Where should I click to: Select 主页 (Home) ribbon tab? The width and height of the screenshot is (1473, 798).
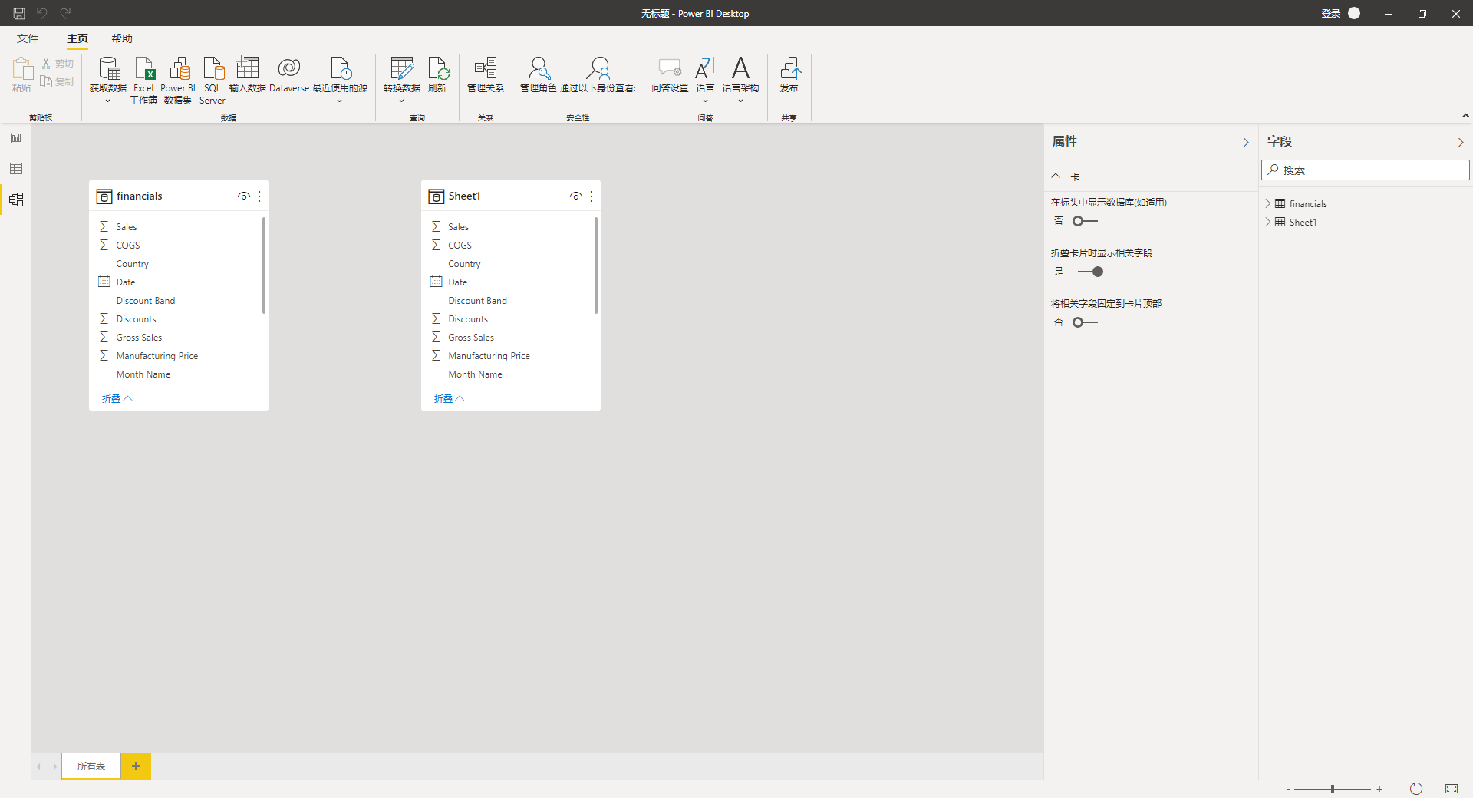click(x=77, y=38)
